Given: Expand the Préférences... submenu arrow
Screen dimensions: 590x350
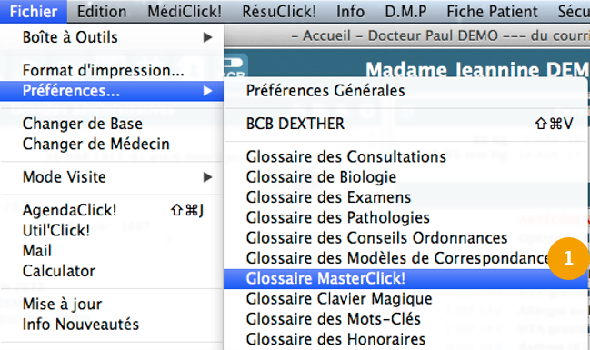Looking at the screenshot, I should click(207, 91).
